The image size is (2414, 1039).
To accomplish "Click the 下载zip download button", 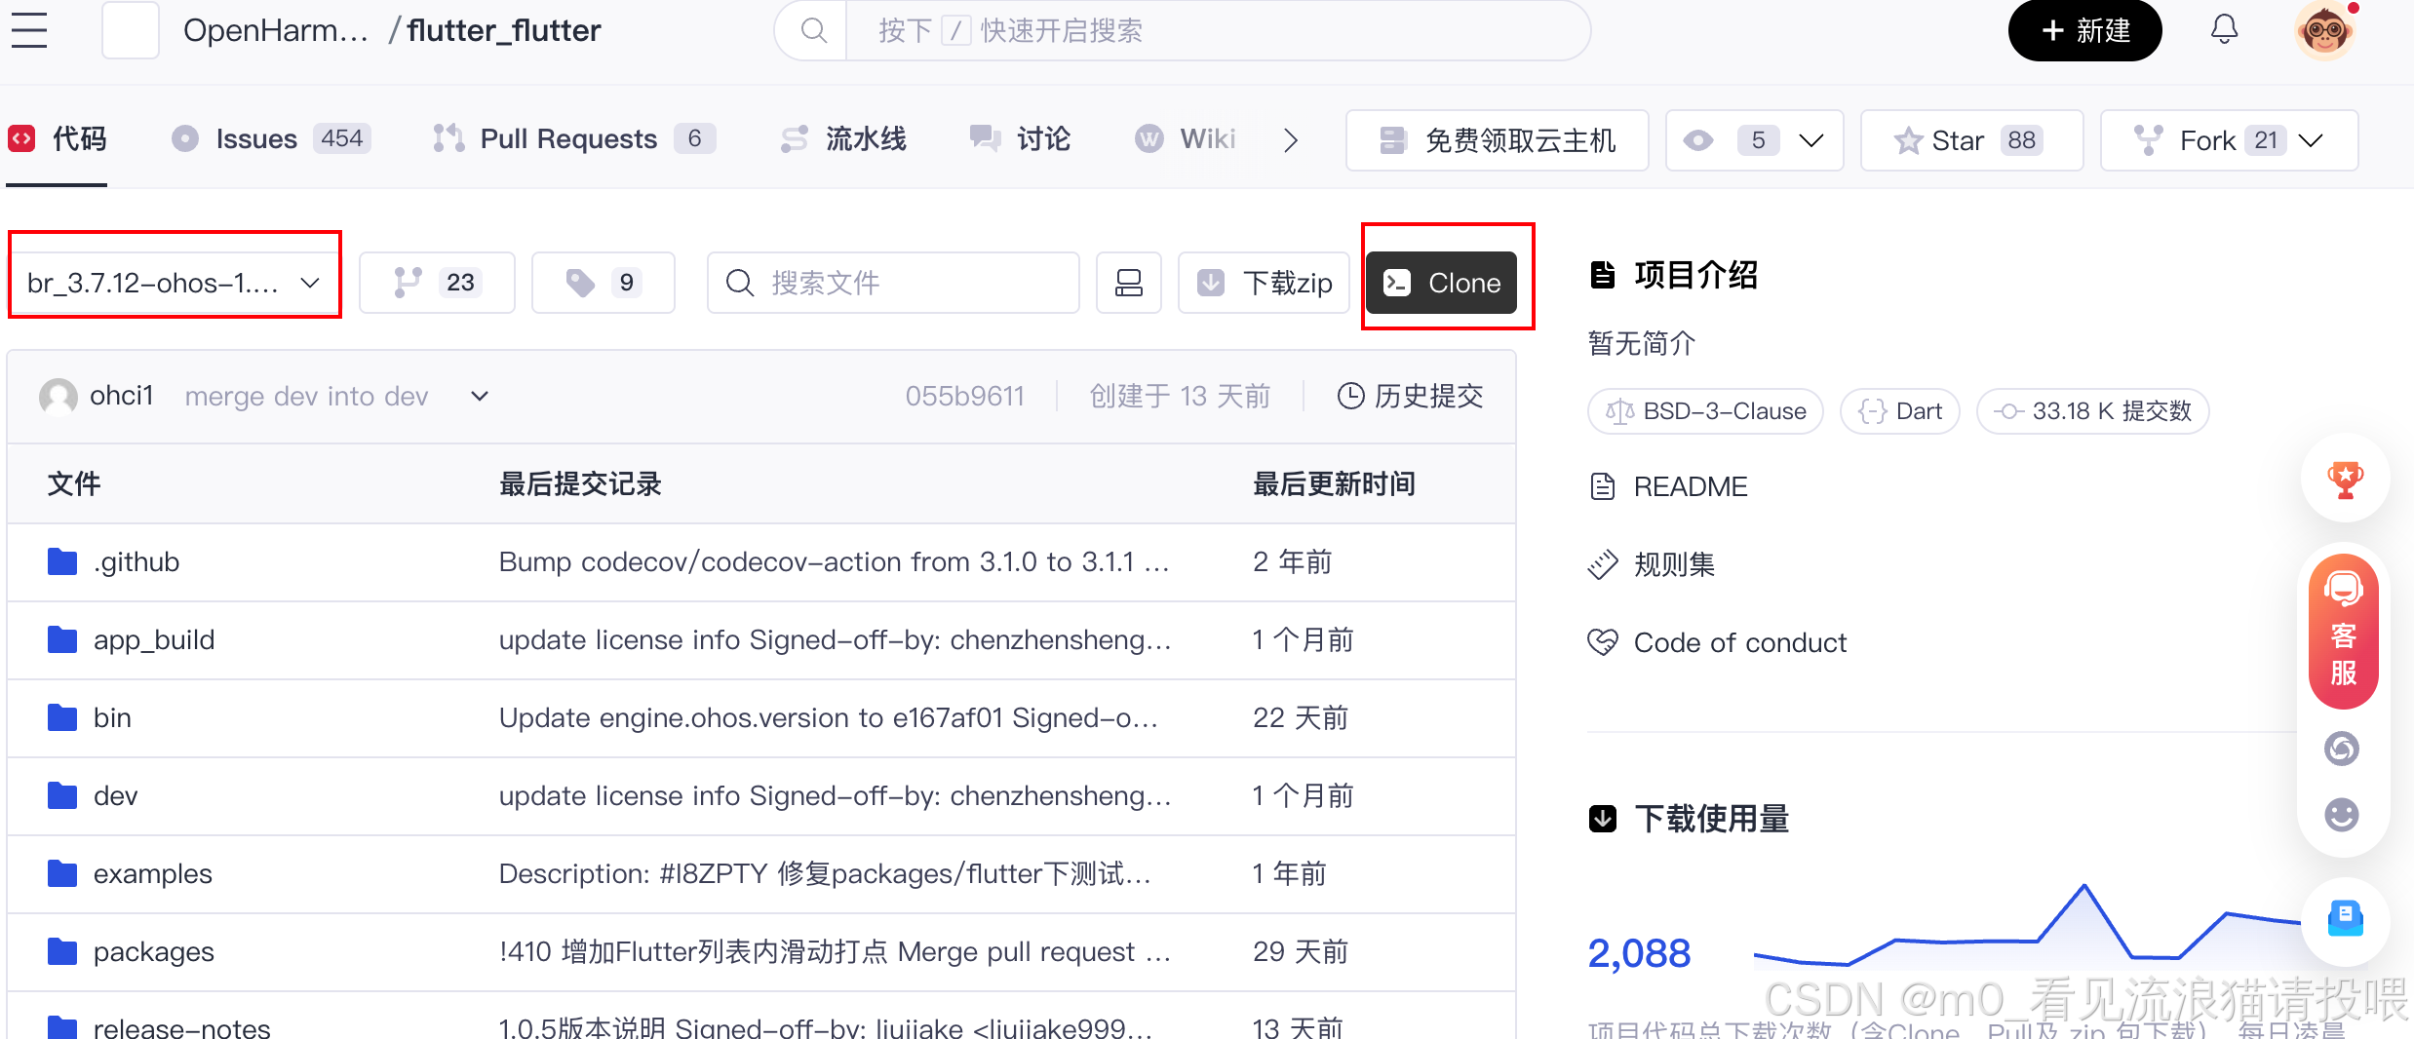I will click(1264, 283).
